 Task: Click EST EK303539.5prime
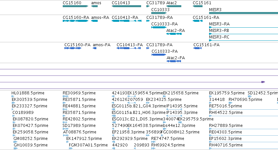(29, 100)
